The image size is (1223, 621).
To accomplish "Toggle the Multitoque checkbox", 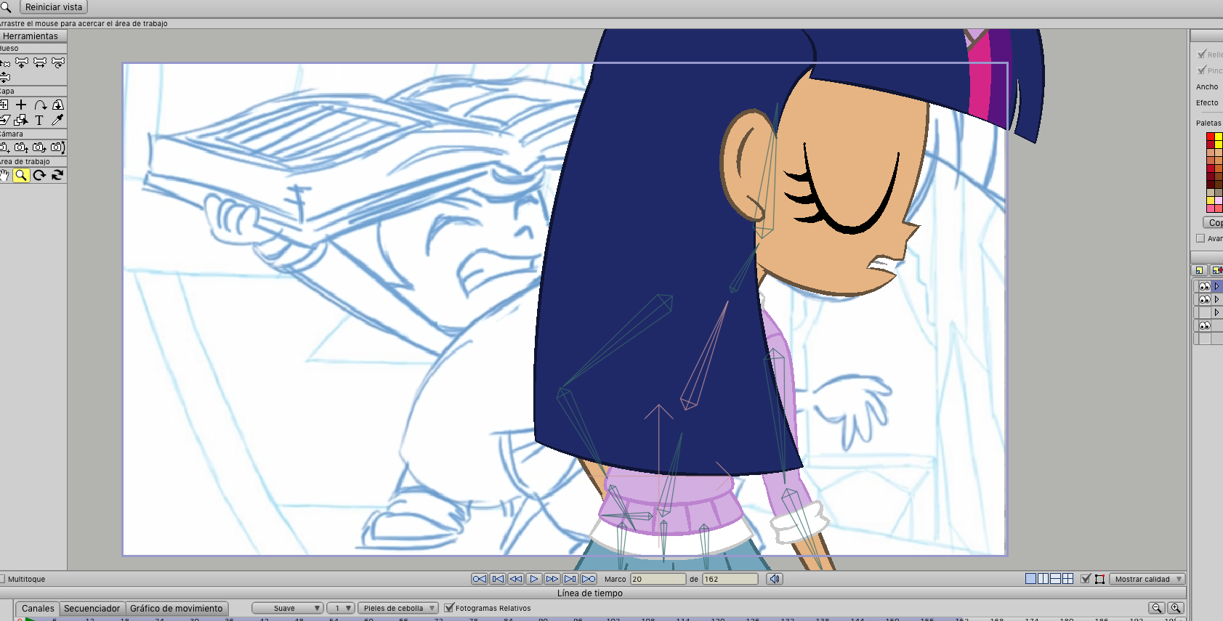I will pos(2,579).
